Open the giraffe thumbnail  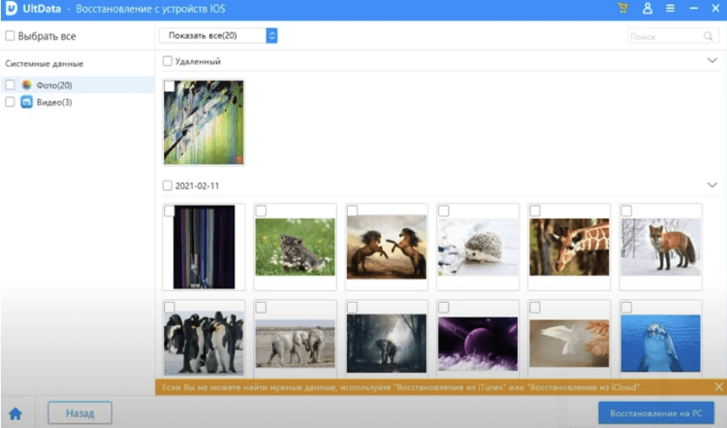(569, 247)
